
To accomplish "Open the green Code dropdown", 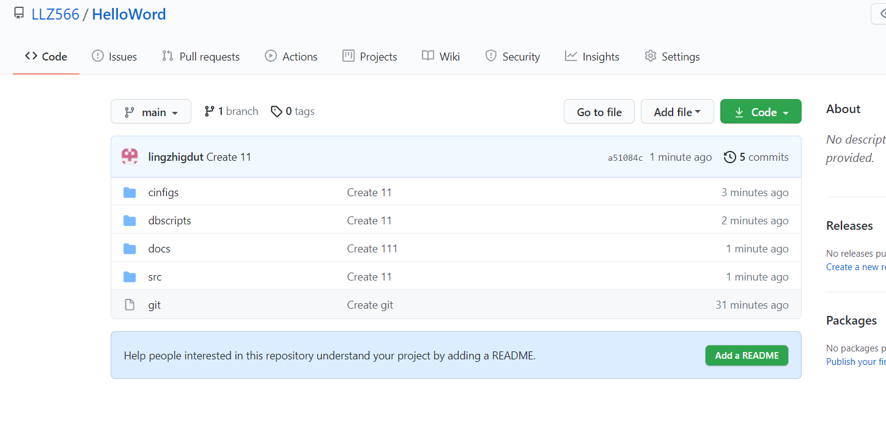I will (761, 112).
